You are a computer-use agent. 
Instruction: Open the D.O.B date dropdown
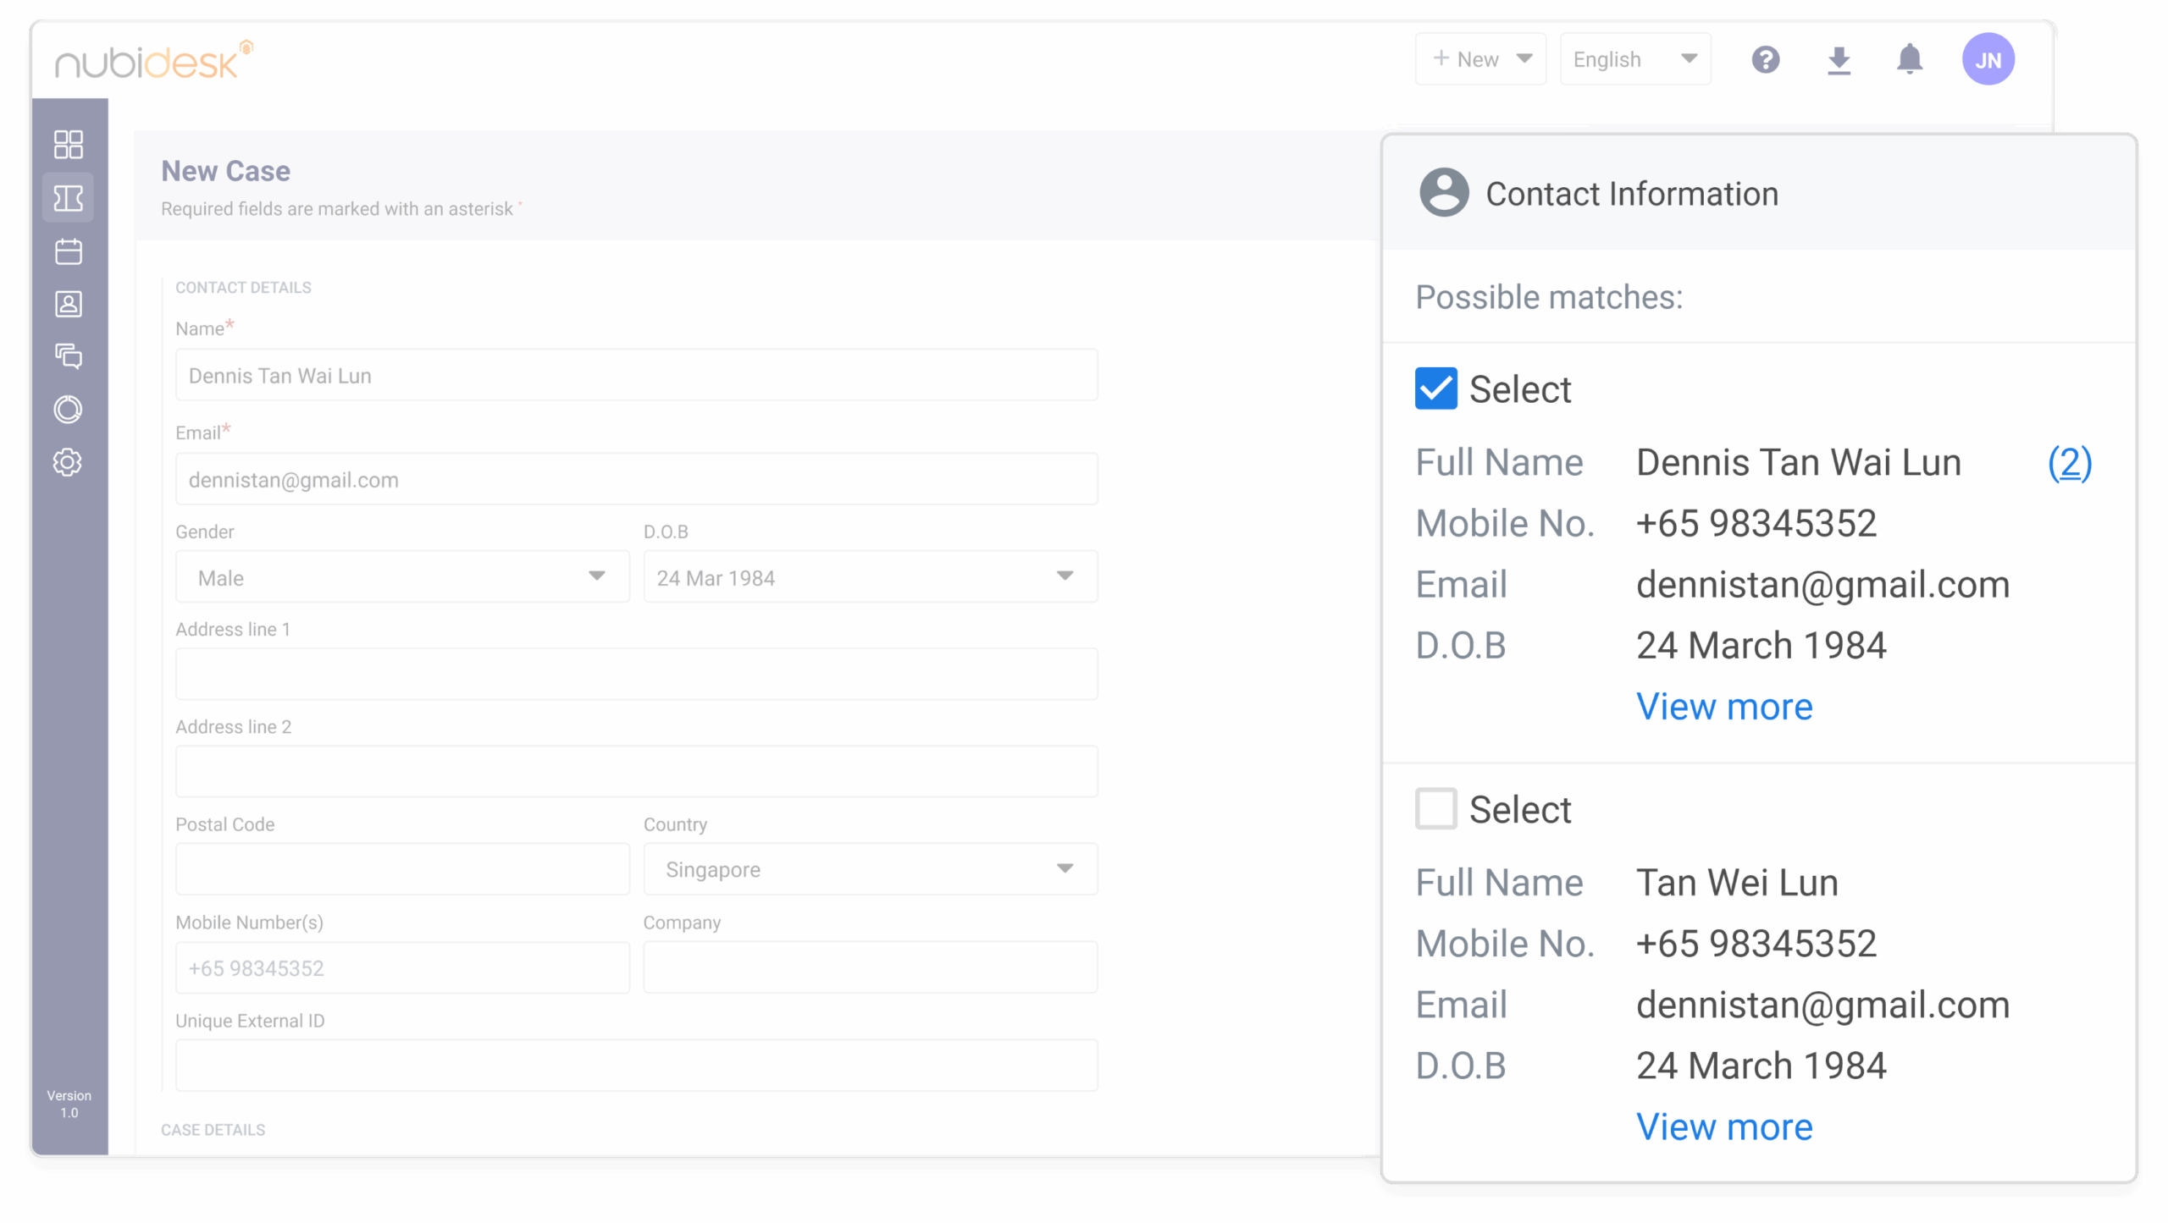(871, 577)
